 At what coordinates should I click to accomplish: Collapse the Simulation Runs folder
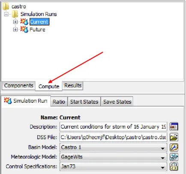[6, 14]
